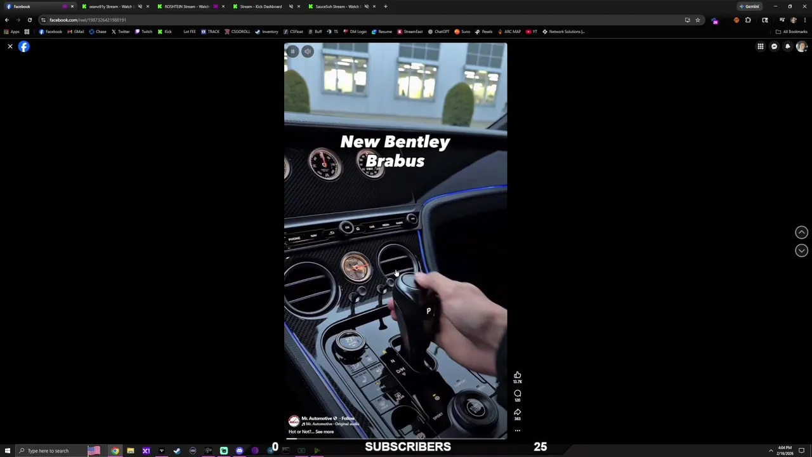Switch to the Facebook browser tab

38,6
